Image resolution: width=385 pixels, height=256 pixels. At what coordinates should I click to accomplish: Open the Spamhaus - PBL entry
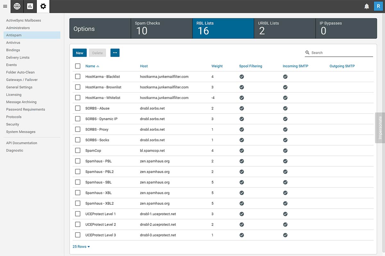pos(98,161)
